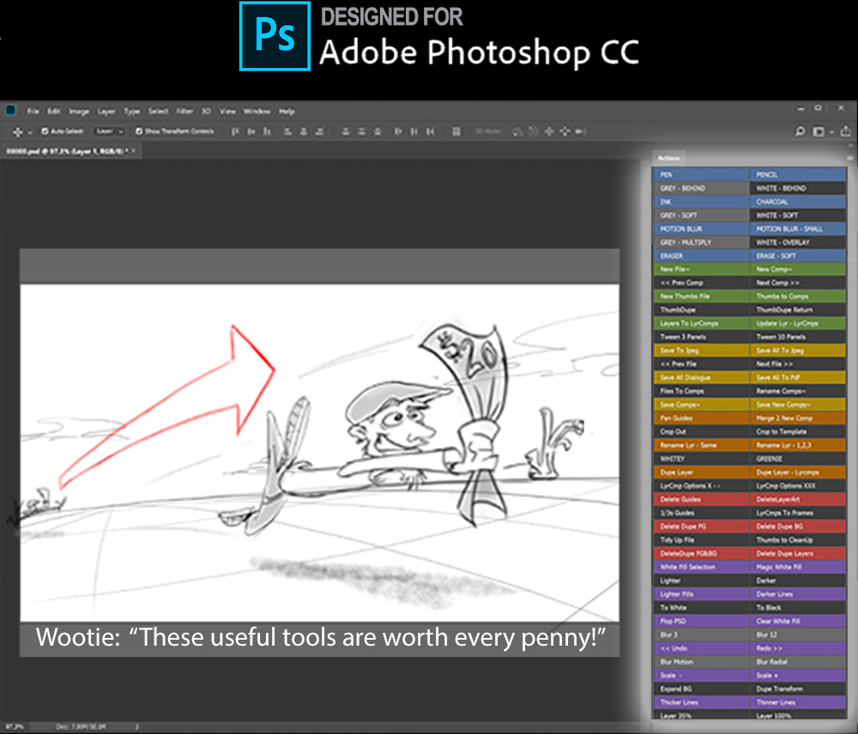
Task: Run the CHARCOAL action button
Action: pyautogui.click(x=798, y=202)
